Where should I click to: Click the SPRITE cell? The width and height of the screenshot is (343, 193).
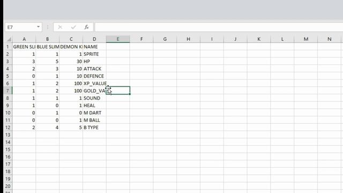point(94,54)
